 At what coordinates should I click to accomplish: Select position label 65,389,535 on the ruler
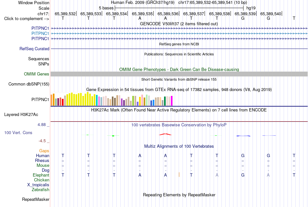[x=142, y=14]
